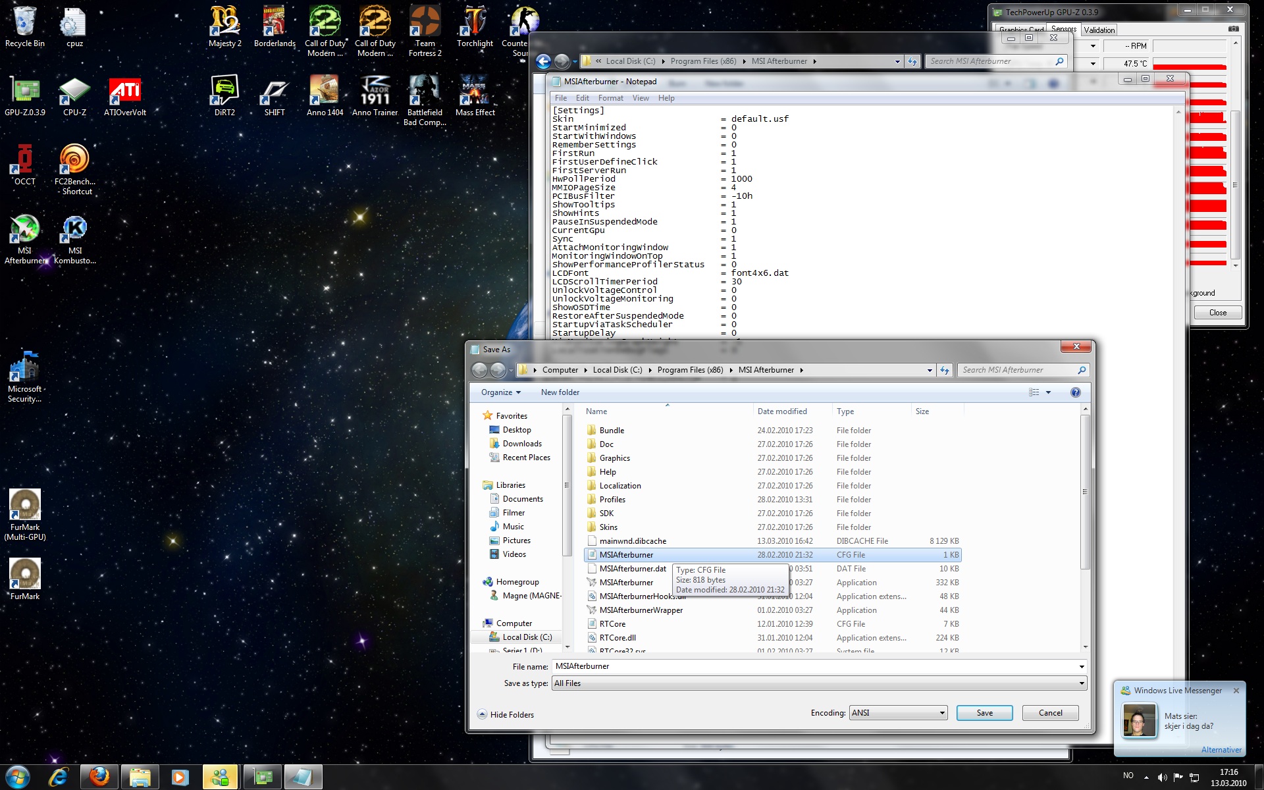Screen dimensions: 1264x790
Task: Launch DiRT2 desktop shortcut
Action: (224, 96)
